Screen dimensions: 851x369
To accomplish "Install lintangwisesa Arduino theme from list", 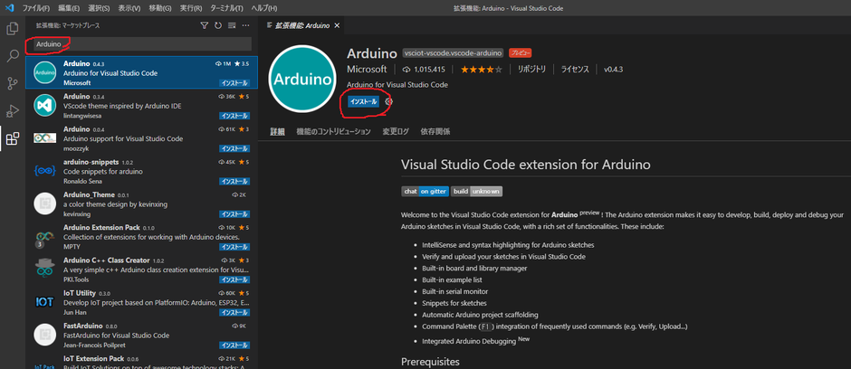I will pos(234,116).
